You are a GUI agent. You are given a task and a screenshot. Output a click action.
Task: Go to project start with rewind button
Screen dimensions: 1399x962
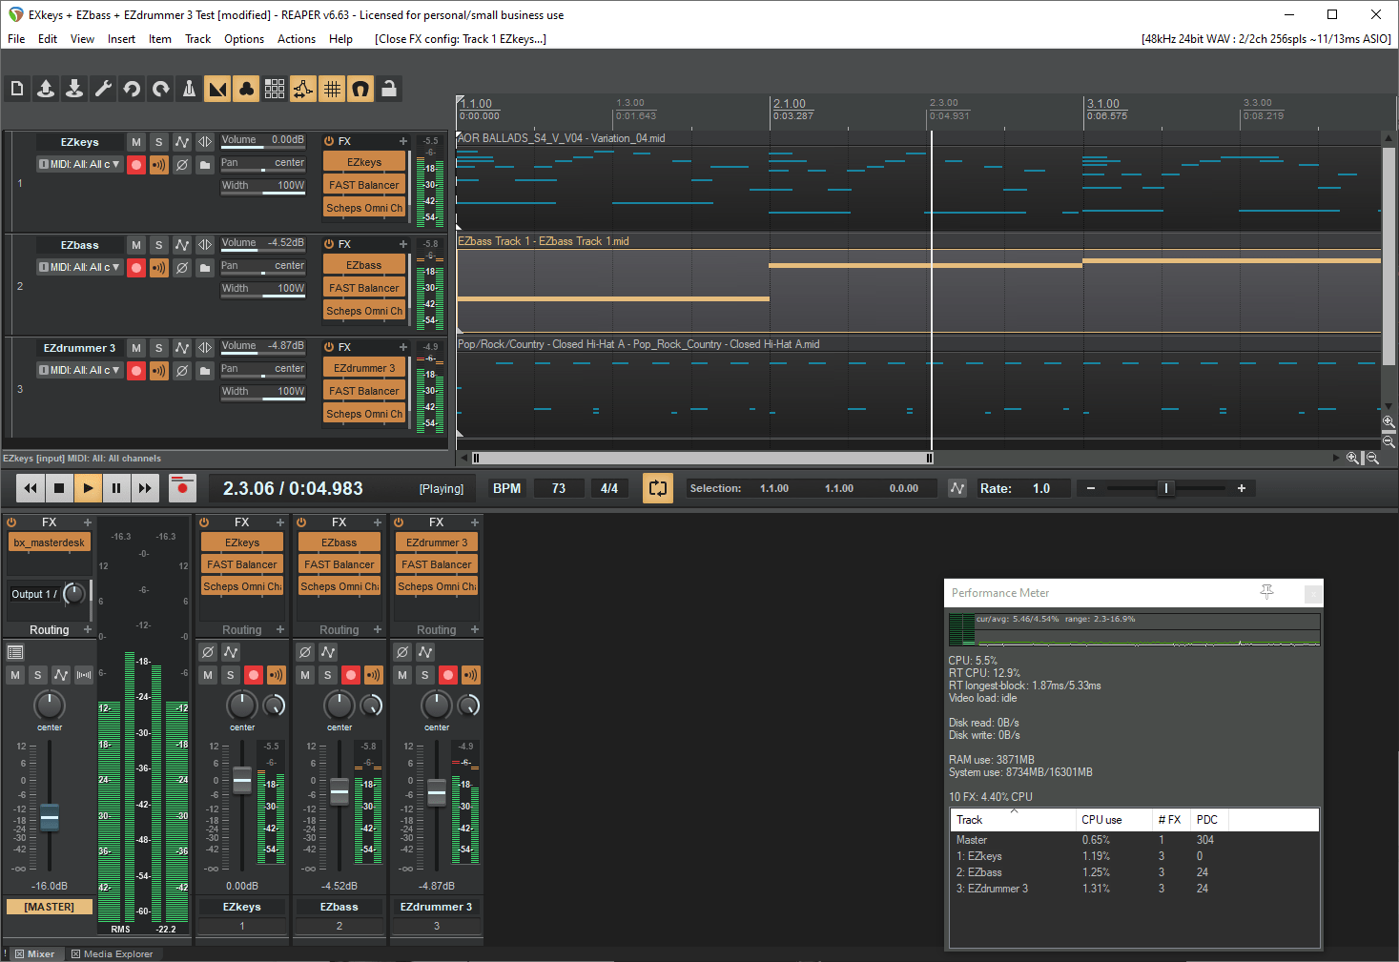pyautogui.click(x=31, y=488)
